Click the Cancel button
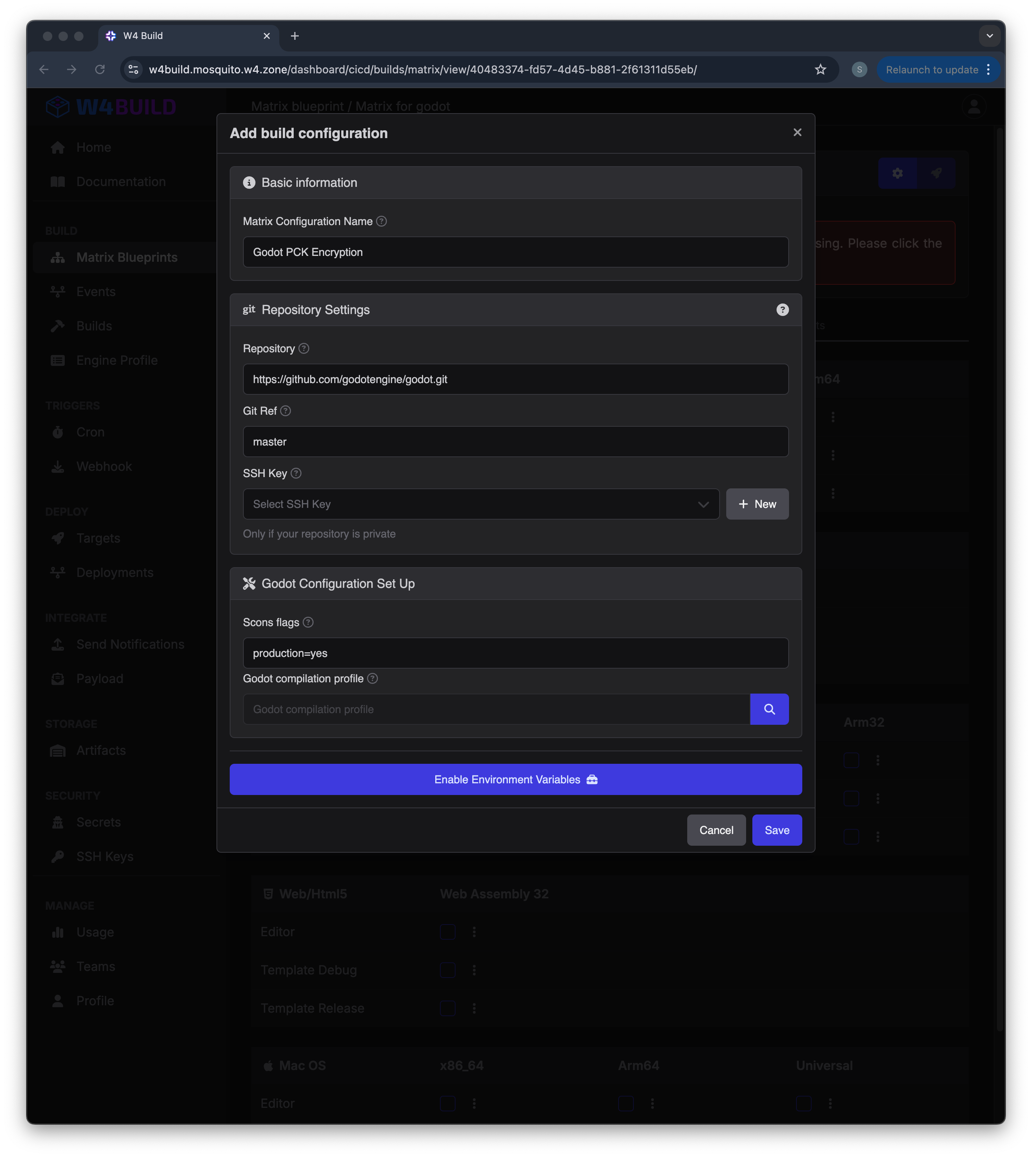The height and width of the screenshot is (1157, 1032). [716, 830]
